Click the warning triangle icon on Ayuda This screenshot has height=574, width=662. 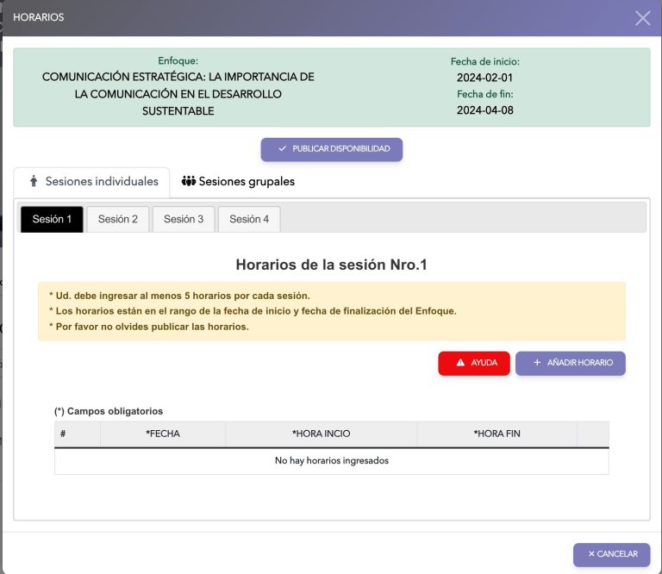tap(460, 363)
